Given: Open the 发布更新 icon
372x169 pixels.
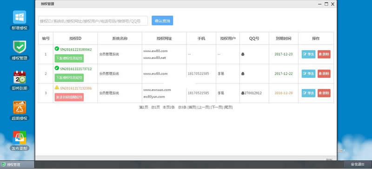Looking at the screenshot, I should click(x=20, y=137).
